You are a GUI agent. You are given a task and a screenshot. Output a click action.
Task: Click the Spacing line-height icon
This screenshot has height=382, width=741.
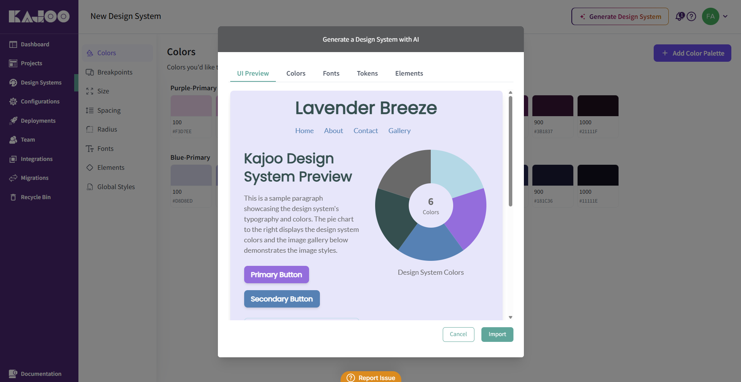click(x=90, y=110)
